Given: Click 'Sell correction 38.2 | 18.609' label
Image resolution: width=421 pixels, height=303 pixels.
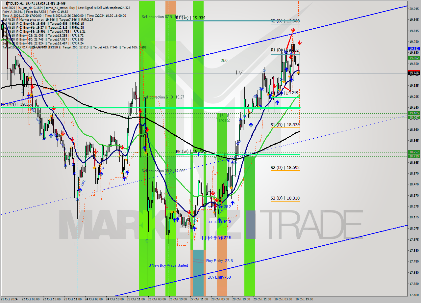Looking at the screenshot, I should click(163, 171).
